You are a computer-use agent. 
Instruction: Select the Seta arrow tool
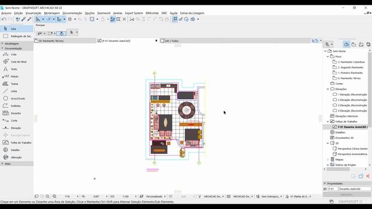(x=17, y=28)
